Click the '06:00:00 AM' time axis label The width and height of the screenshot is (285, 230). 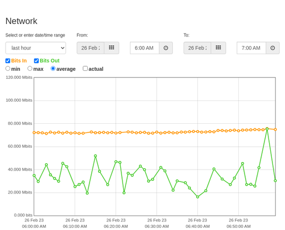(x=34, y=227)
